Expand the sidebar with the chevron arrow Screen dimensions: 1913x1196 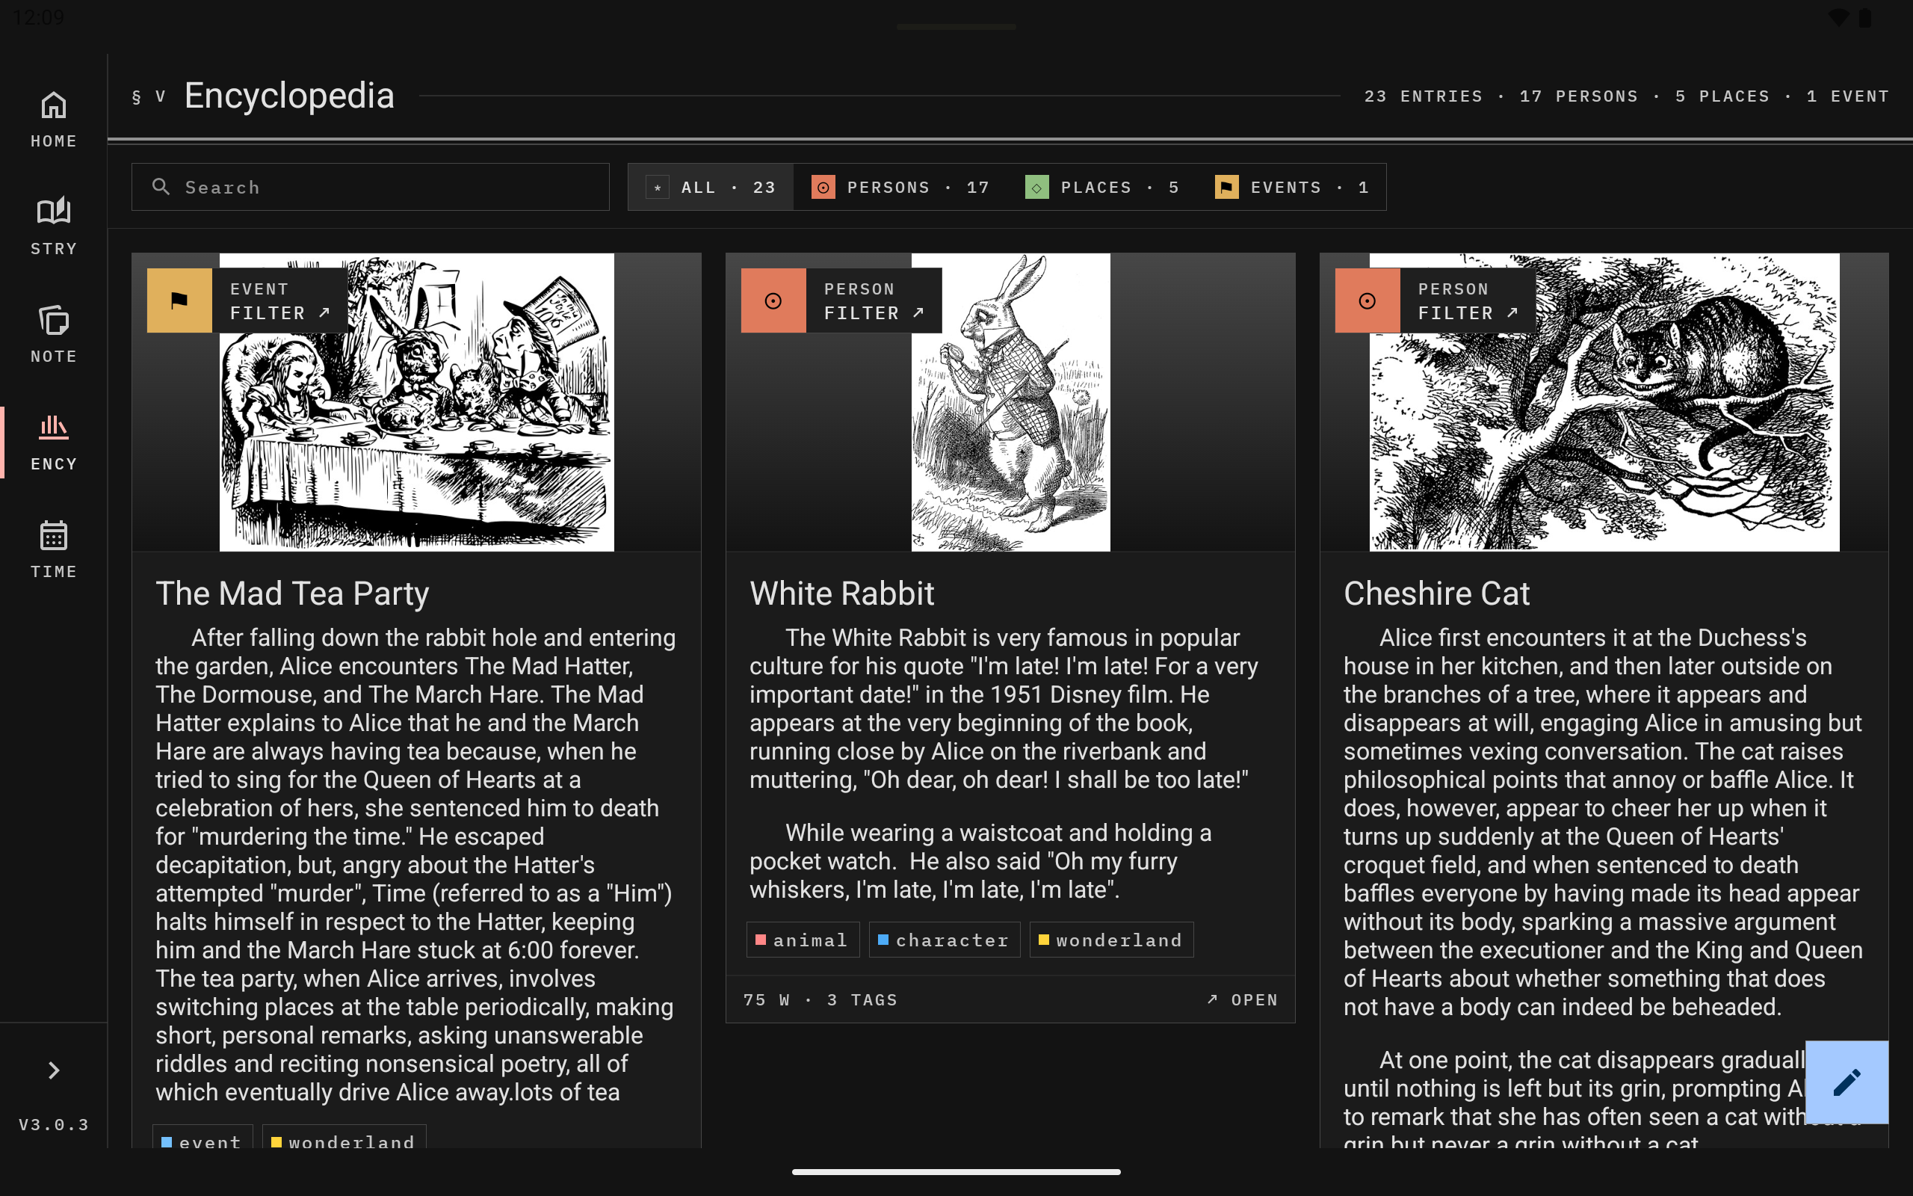pos(54,1070)
